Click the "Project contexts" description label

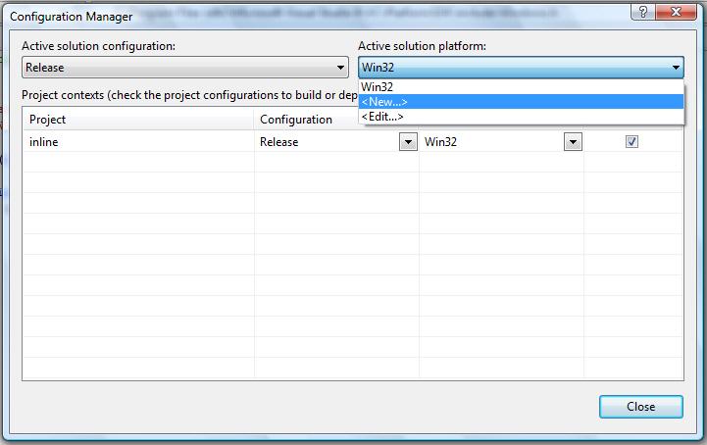pyautogui.click(x=186, y=95)
